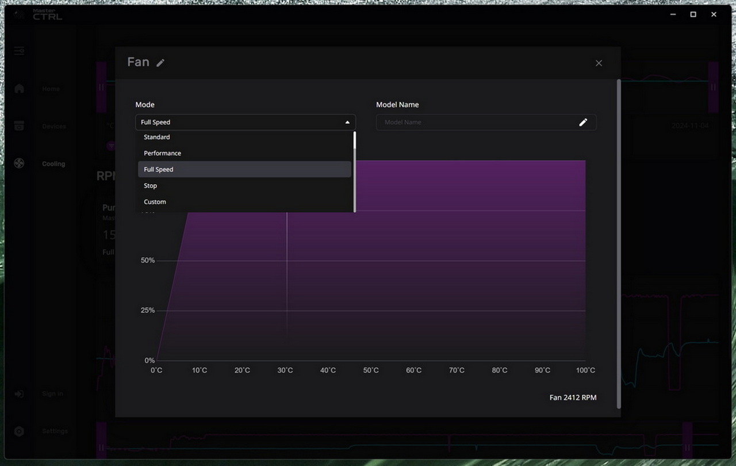This screenshot has height=466, width=736.
Task: Click the Home label in sidebar
Action: point(51,89)
